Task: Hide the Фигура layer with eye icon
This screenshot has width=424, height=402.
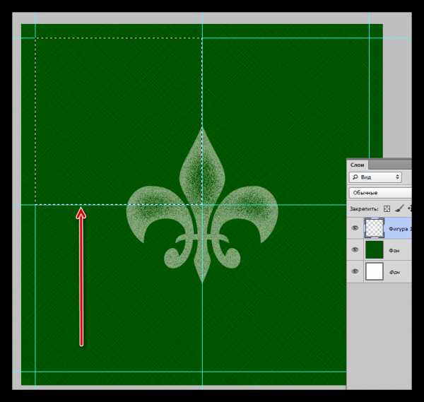Action: click(x=355, y=227)
